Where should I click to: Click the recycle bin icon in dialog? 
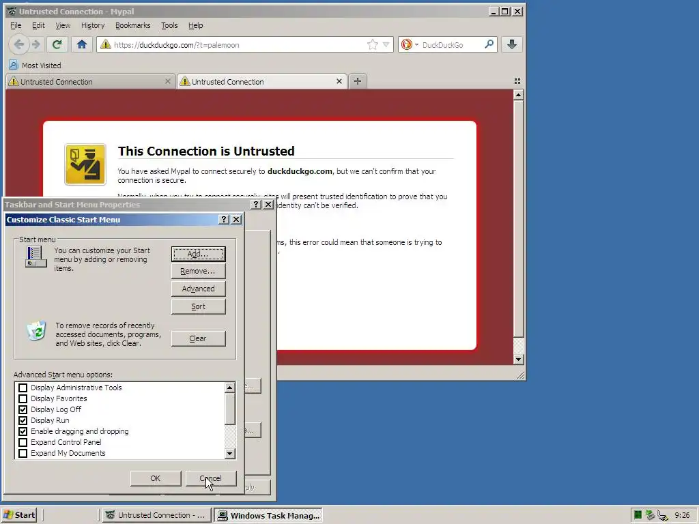tap(37, 331)
